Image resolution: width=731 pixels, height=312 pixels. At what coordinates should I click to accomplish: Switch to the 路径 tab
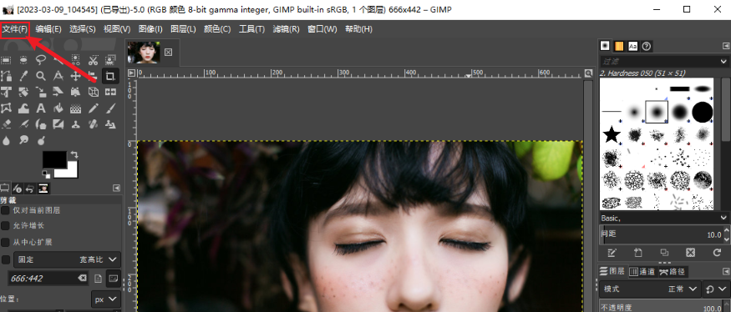click(x=673, y=271)
